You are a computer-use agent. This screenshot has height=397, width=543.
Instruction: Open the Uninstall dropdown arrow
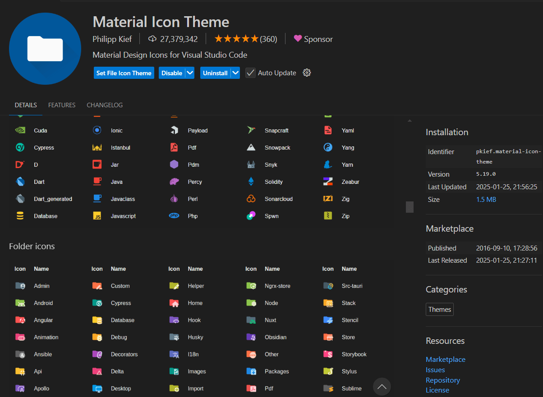click(x=235, y=73)
